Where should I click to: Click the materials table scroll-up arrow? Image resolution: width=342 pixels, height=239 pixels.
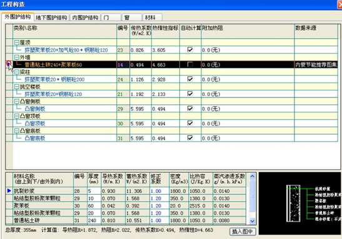[x=253, y=176]
